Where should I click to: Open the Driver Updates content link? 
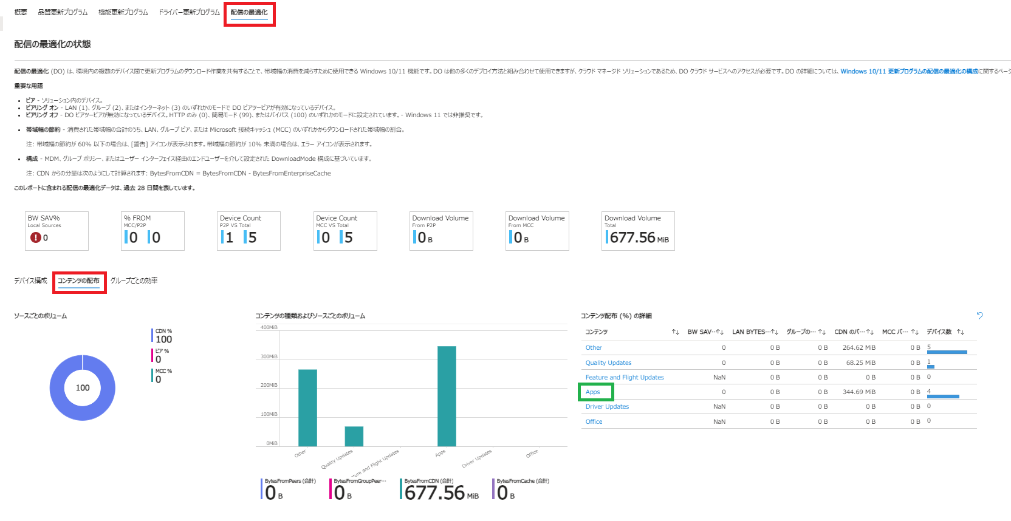tap(607, 407)
